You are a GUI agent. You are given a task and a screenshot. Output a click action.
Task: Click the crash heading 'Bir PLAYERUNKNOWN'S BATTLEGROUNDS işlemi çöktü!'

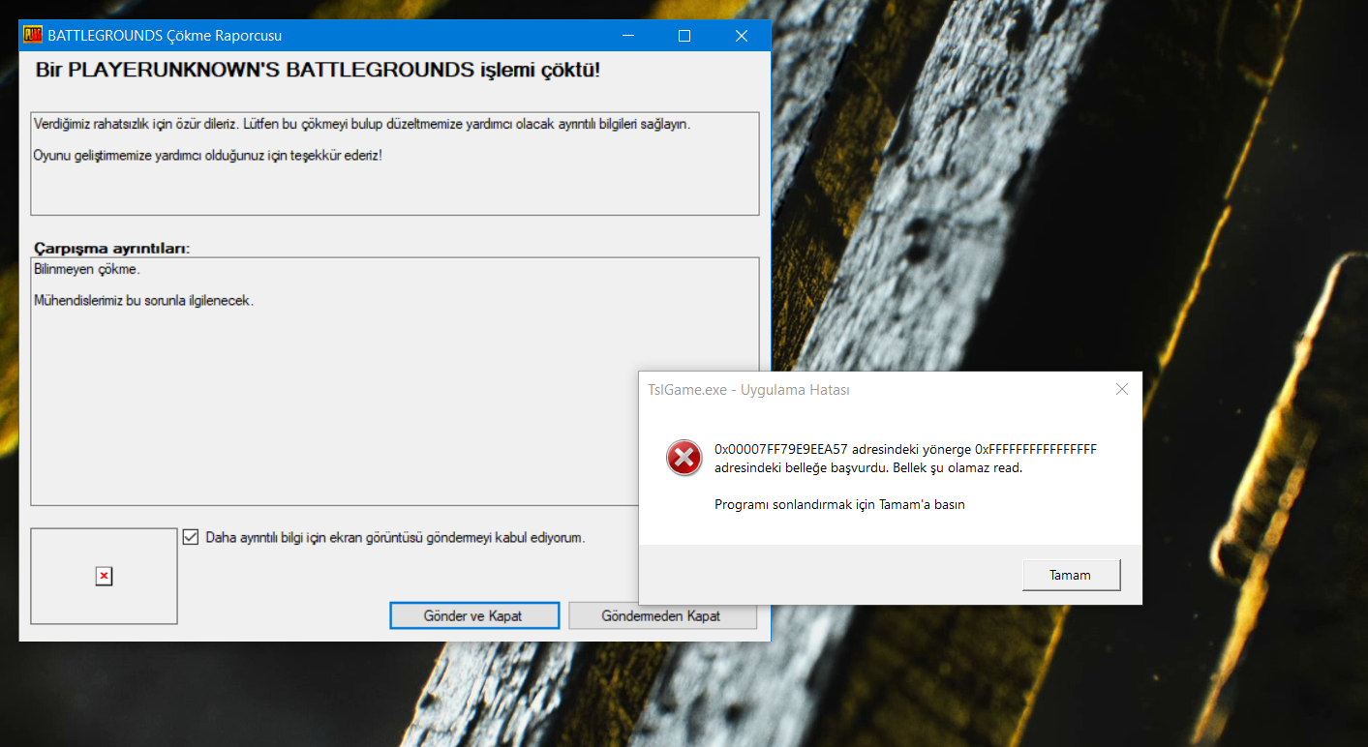318,71
